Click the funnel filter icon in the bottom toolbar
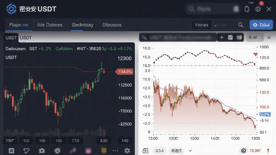 [26, 151]
